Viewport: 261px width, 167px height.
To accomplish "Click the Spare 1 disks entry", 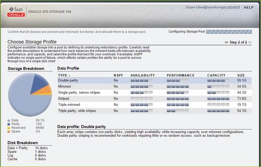I will [27, 152].
